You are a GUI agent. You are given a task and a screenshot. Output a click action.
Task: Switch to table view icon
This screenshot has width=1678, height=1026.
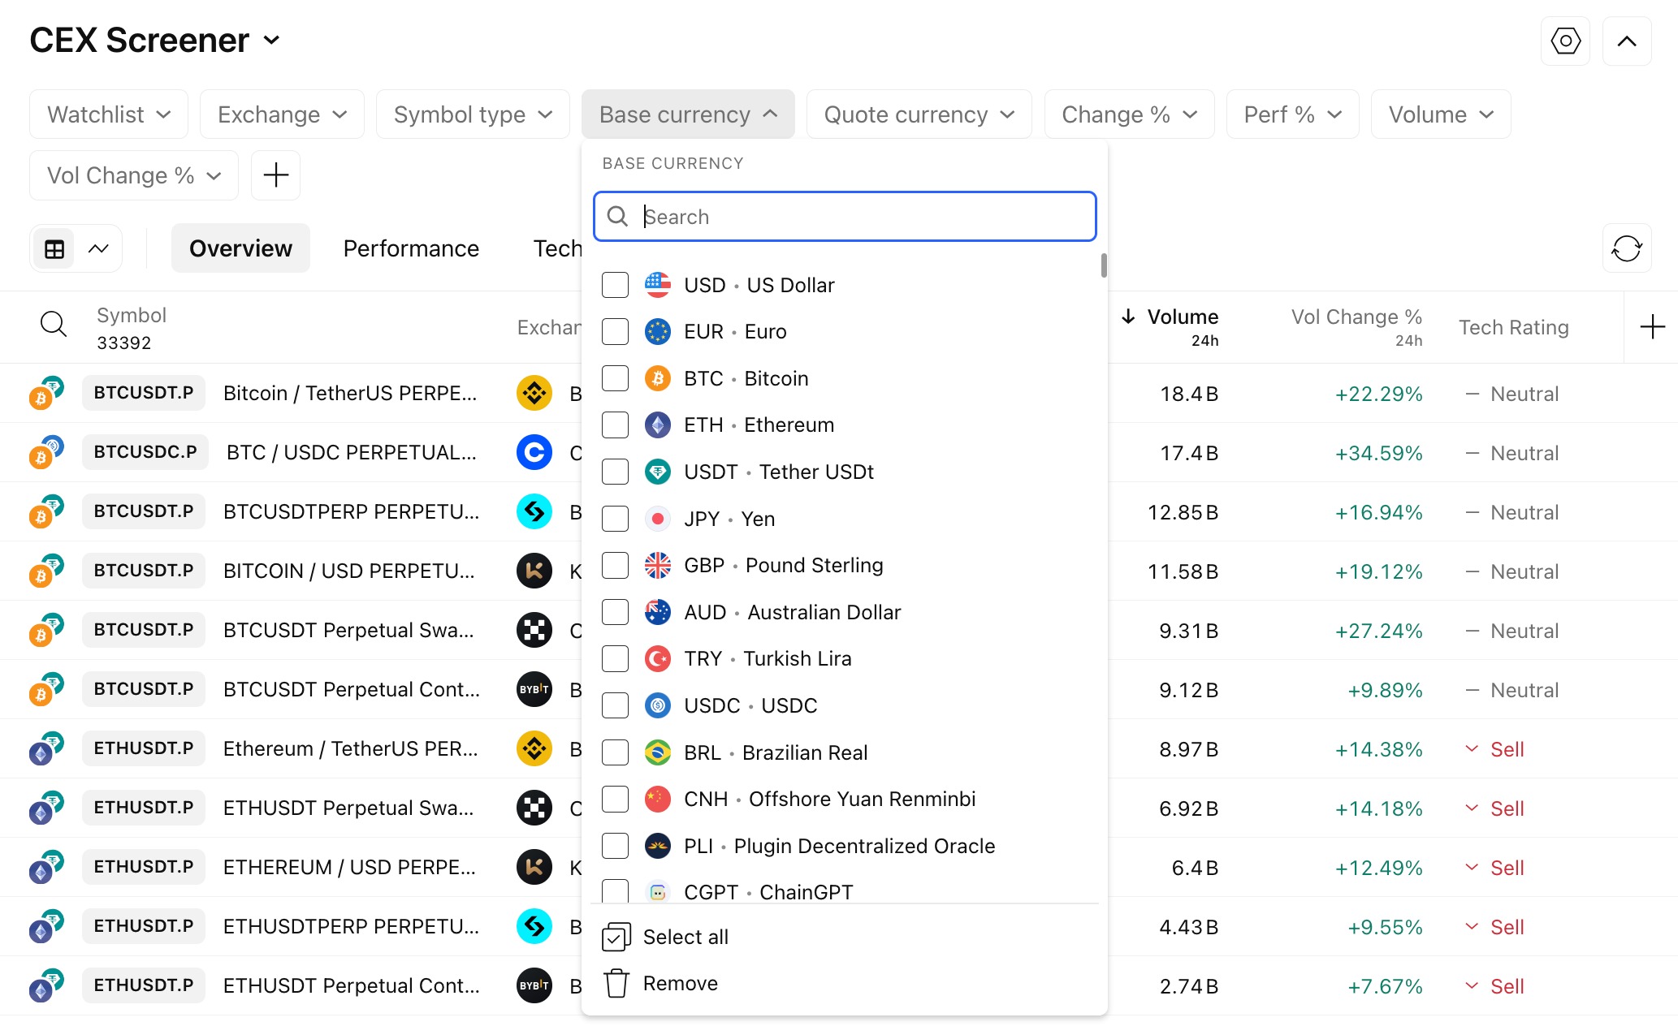click(x=54, y=248)
